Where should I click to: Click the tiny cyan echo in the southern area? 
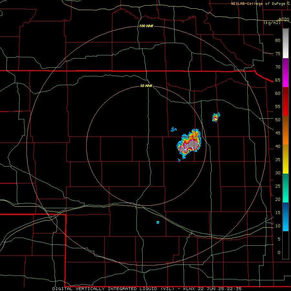(x=158, y=222)
